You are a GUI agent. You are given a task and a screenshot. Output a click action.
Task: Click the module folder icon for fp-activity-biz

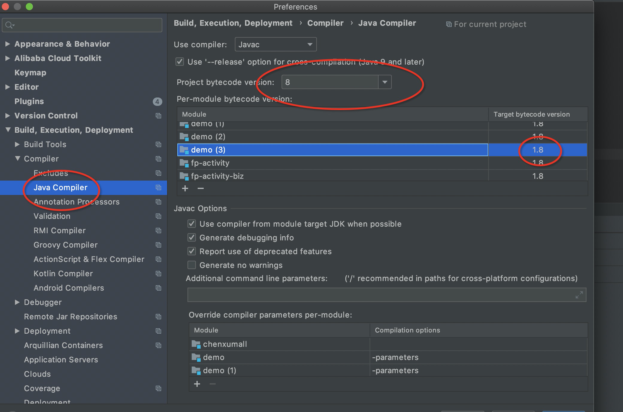(184, 176)
